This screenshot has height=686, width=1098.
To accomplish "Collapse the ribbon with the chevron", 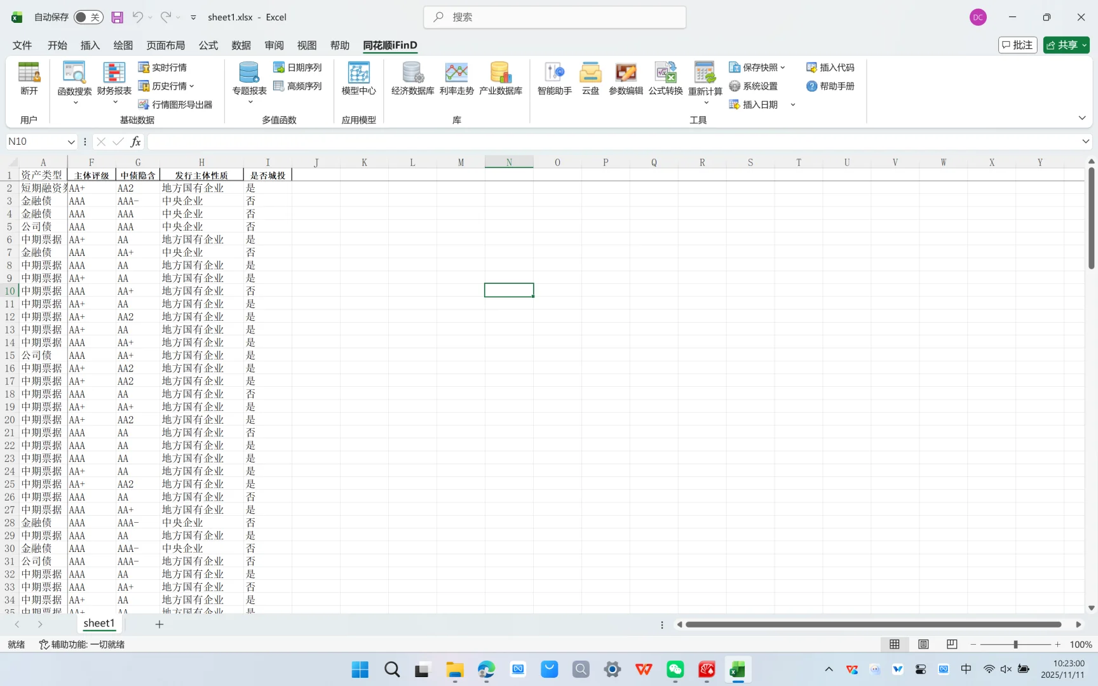I will point(1082,118).
